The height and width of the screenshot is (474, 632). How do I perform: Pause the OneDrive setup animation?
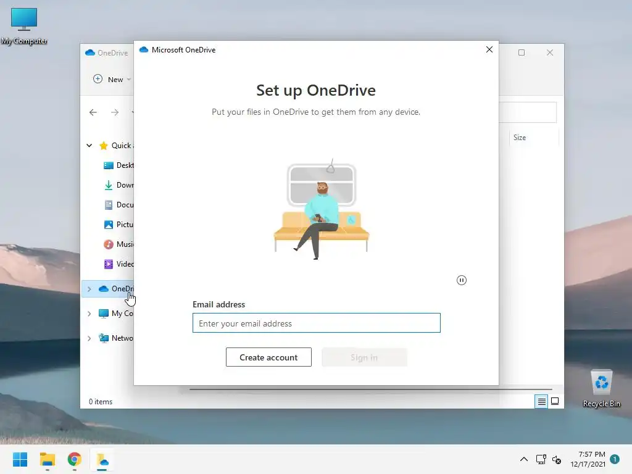(462, 280)
